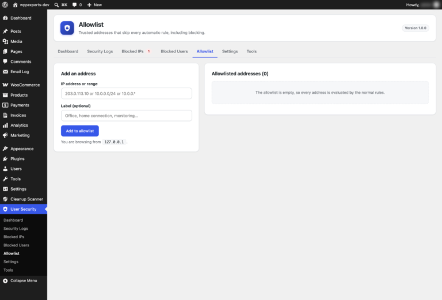Viewport: 442px width, 300px height.
Task: Open the comments bubble icon in admin bar
Action: tap(74, 5)
